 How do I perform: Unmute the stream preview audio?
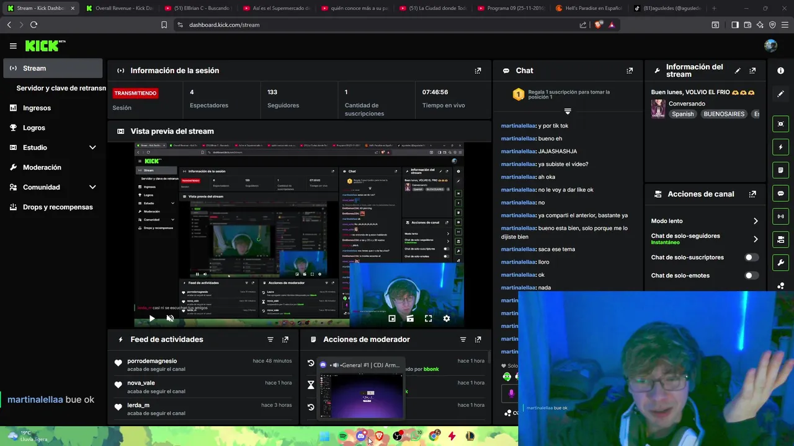(x=170, y=318)
